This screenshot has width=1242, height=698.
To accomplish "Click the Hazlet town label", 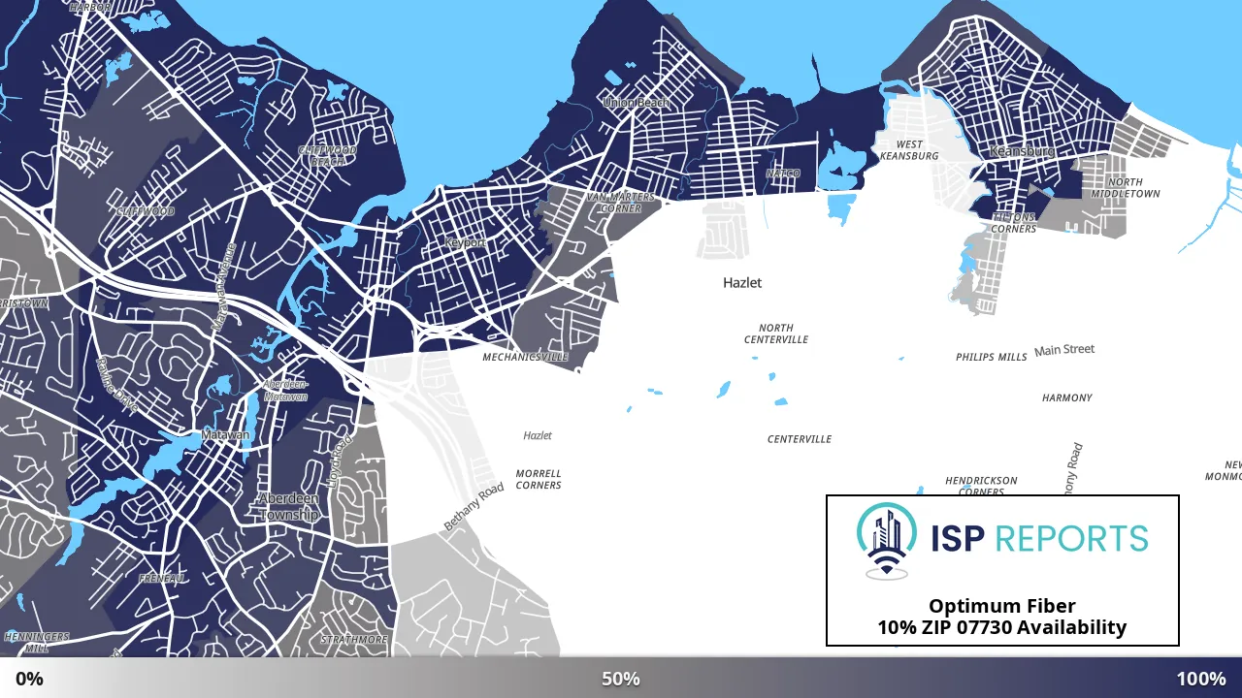I will point(742,283).
